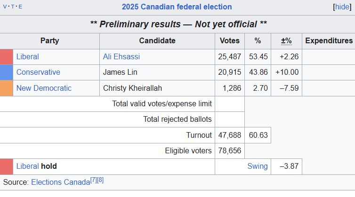Click the red Liberal color cell
The height and width of the screenshot is (197, 355).
coord(6,57)
